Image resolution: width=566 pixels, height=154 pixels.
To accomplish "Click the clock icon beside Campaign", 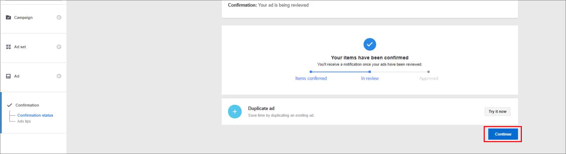I will click(x=59, y=17).
